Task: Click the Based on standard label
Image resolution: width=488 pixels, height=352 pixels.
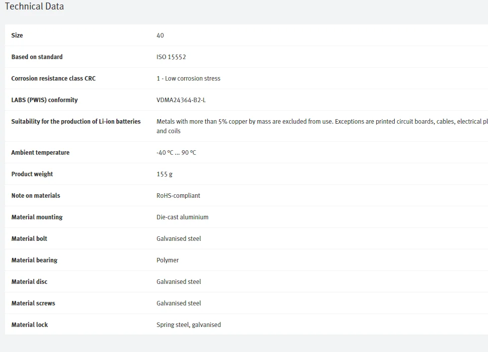Action: tap(37, 57)
